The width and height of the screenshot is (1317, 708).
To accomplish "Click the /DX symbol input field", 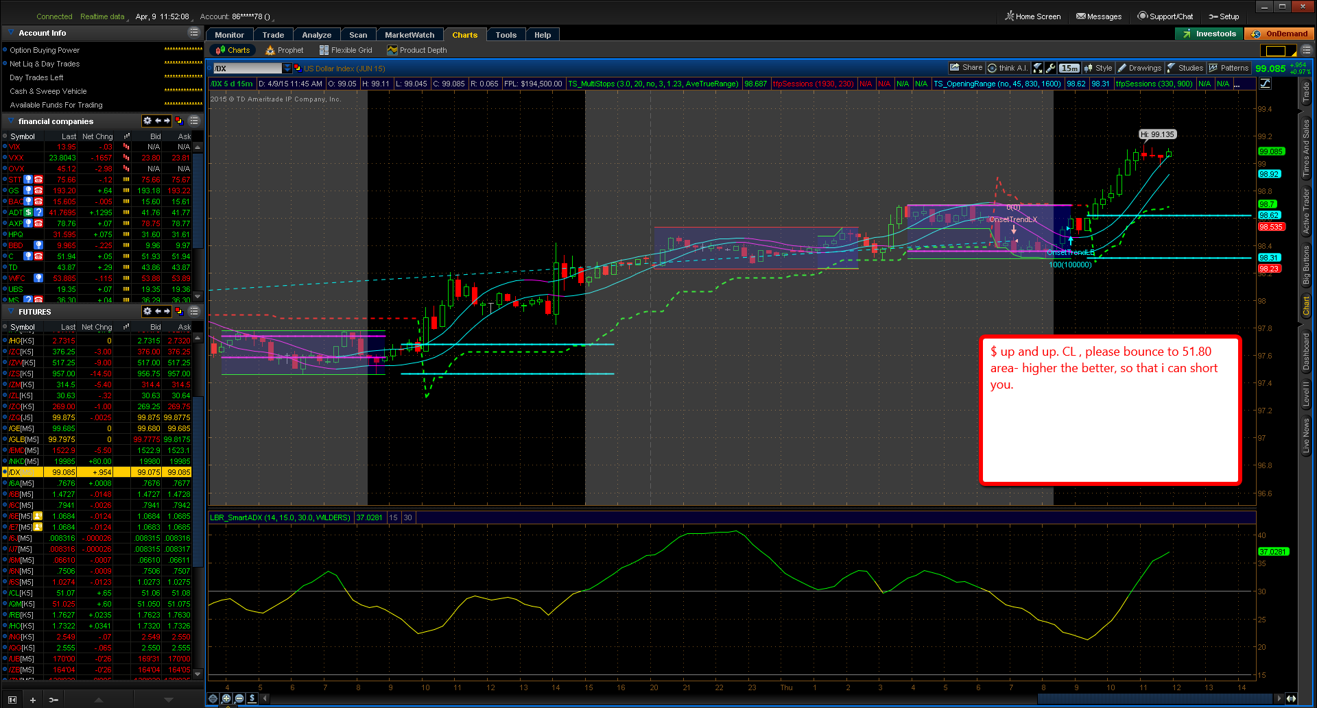I will tap(248, 68).
